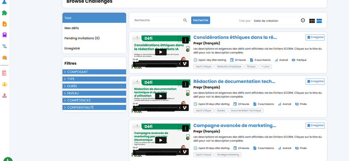Click clock icon beside Expire 1 day after starting
Viewport: 349px width, 161px height.
[x=195, y=60]
